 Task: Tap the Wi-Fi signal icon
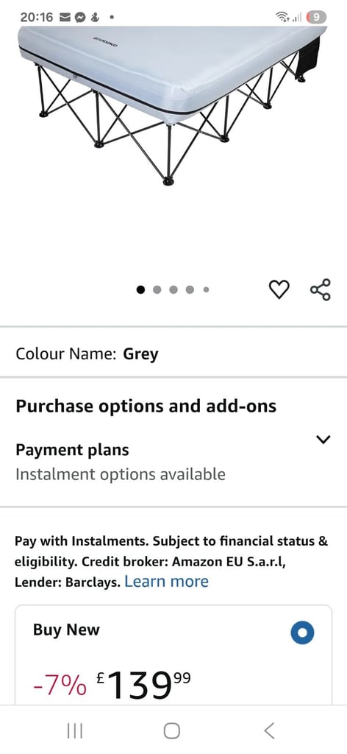pyautogui.click(x=282, y=18)
